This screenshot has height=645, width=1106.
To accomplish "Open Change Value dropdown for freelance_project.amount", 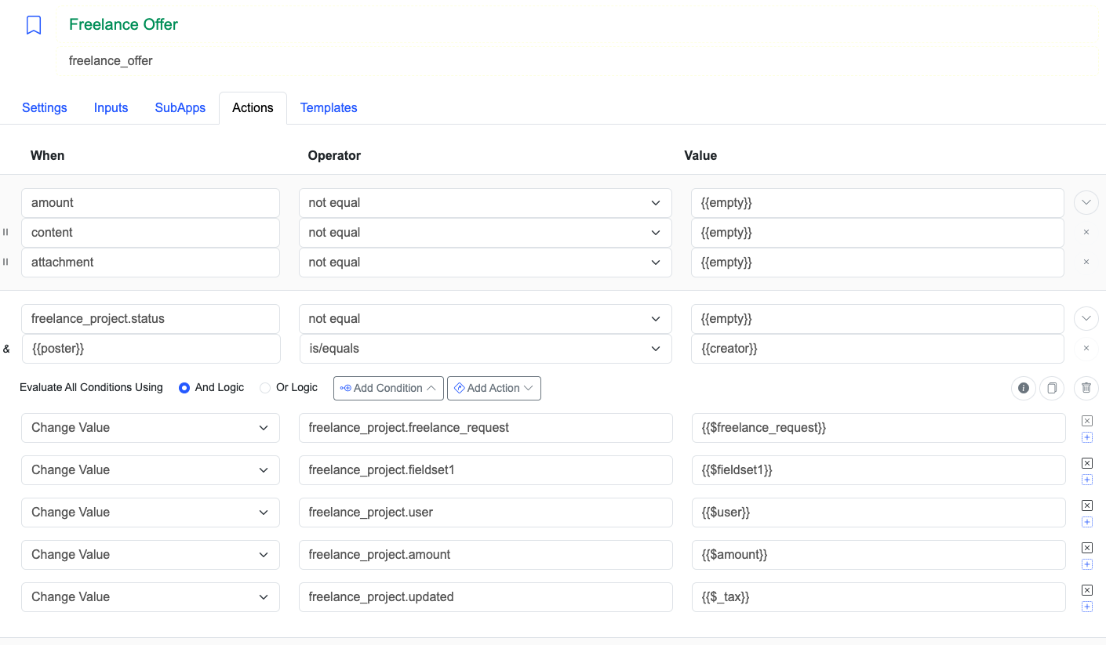I will point(151,555).
